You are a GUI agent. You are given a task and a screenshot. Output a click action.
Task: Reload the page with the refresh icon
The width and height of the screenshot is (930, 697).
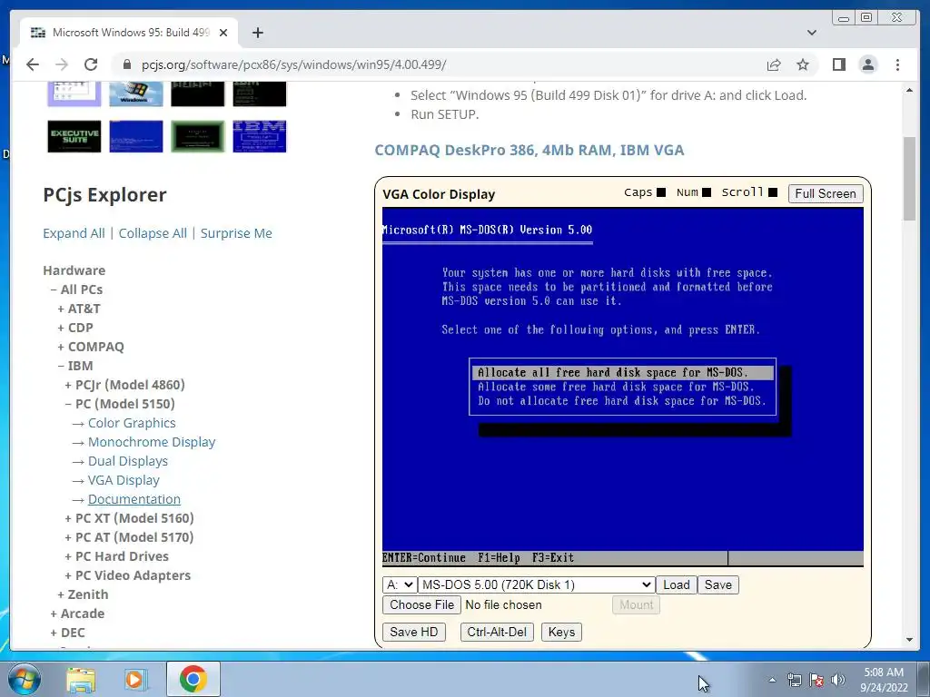coord(91,64)
